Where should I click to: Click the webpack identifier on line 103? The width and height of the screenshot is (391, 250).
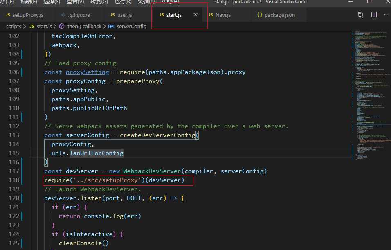click(64, 45)
